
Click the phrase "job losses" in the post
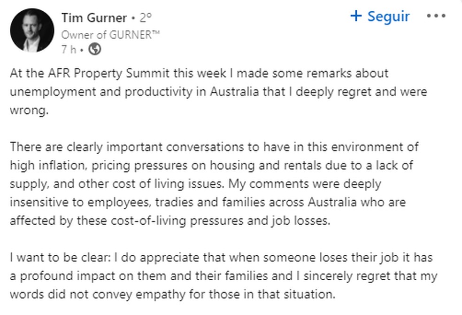point(306,220)
